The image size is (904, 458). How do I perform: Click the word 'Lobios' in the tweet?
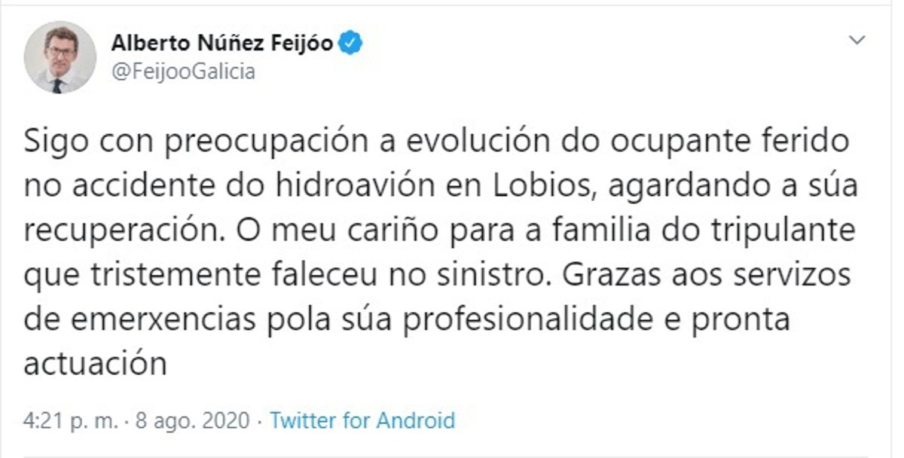(548, 187)
